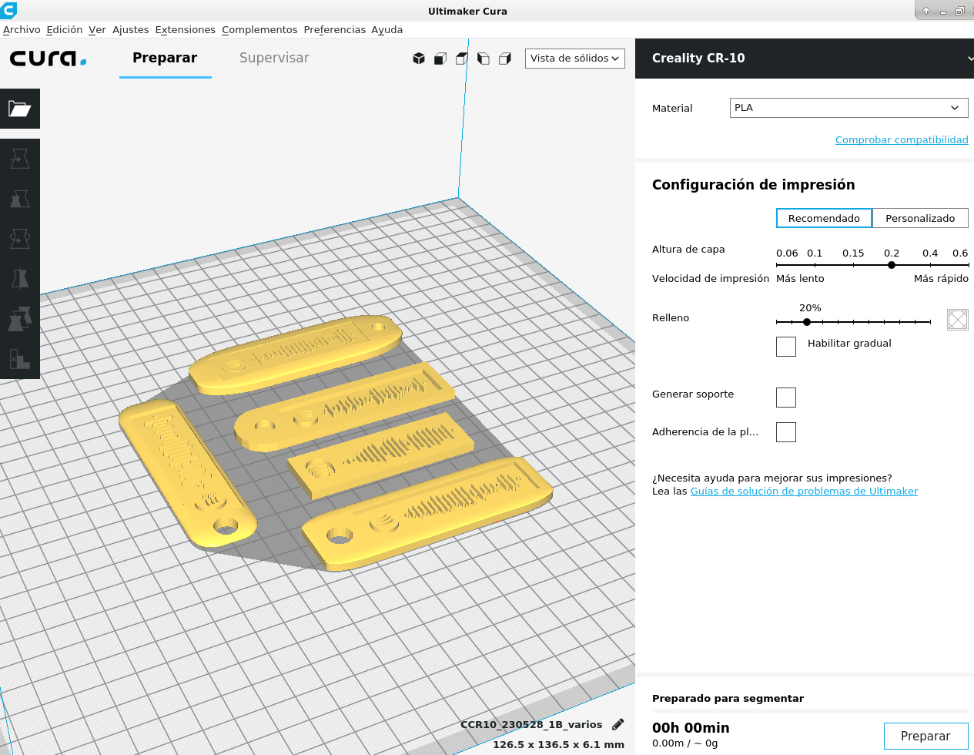Enable the Habilitar gradual checkbox
This screenshot has height=755, width=974.
(786, 347)
